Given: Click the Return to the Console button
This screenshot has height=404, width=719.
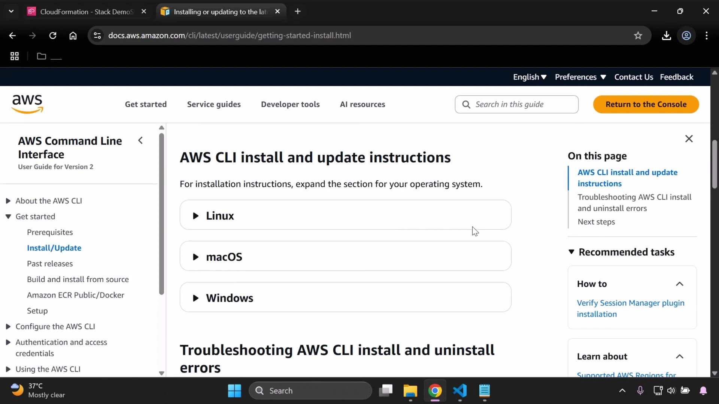Looking at the screenshot, I should coord(646,104).
